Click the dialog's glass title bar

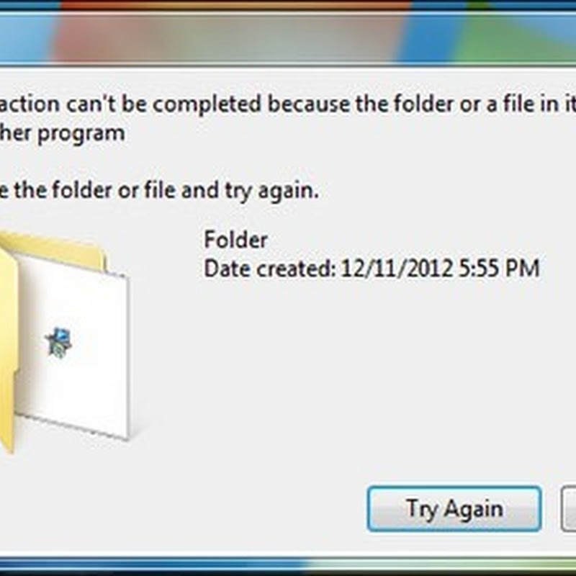pyautogui.click(x=288, y=39)
